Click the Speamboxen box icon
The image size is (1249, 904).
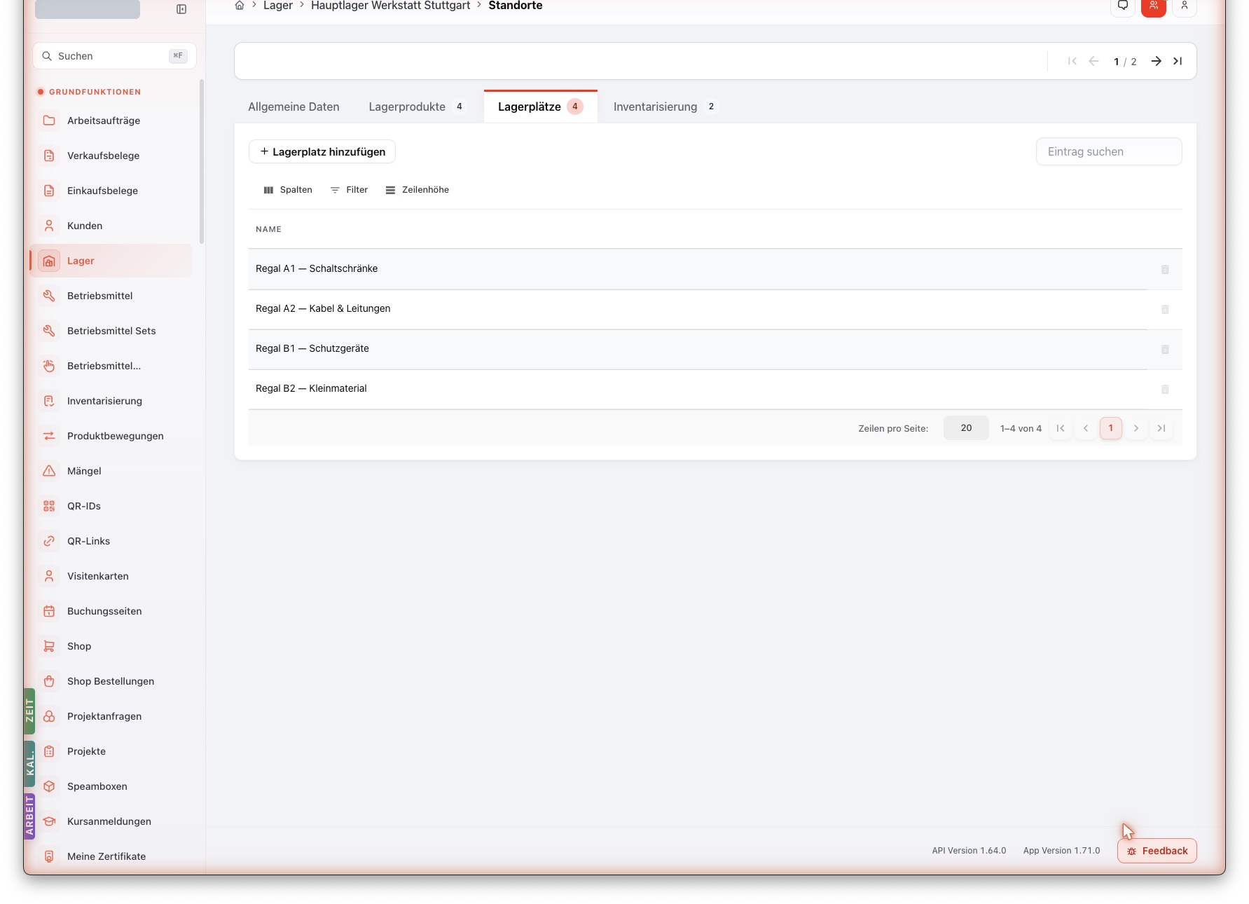pyautogui.click(x=49, y=786)
